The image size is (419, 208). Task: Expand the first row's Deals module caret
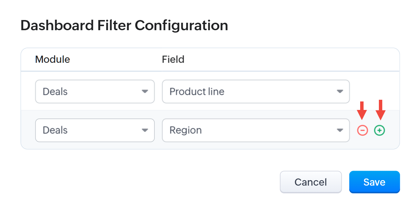click(145, 92)
